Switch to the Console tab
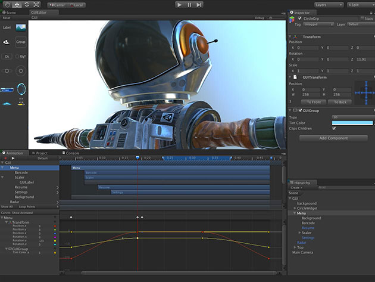The width and height of the screenshot is (375, 282). click(x=71, y=153)
